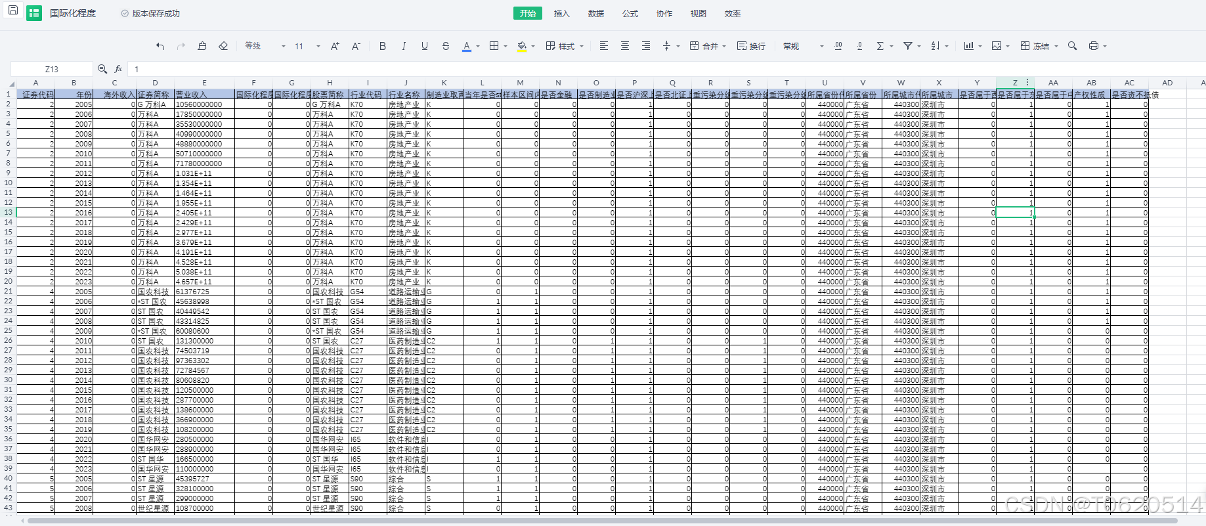Select column header AD

click(1167, 83)
